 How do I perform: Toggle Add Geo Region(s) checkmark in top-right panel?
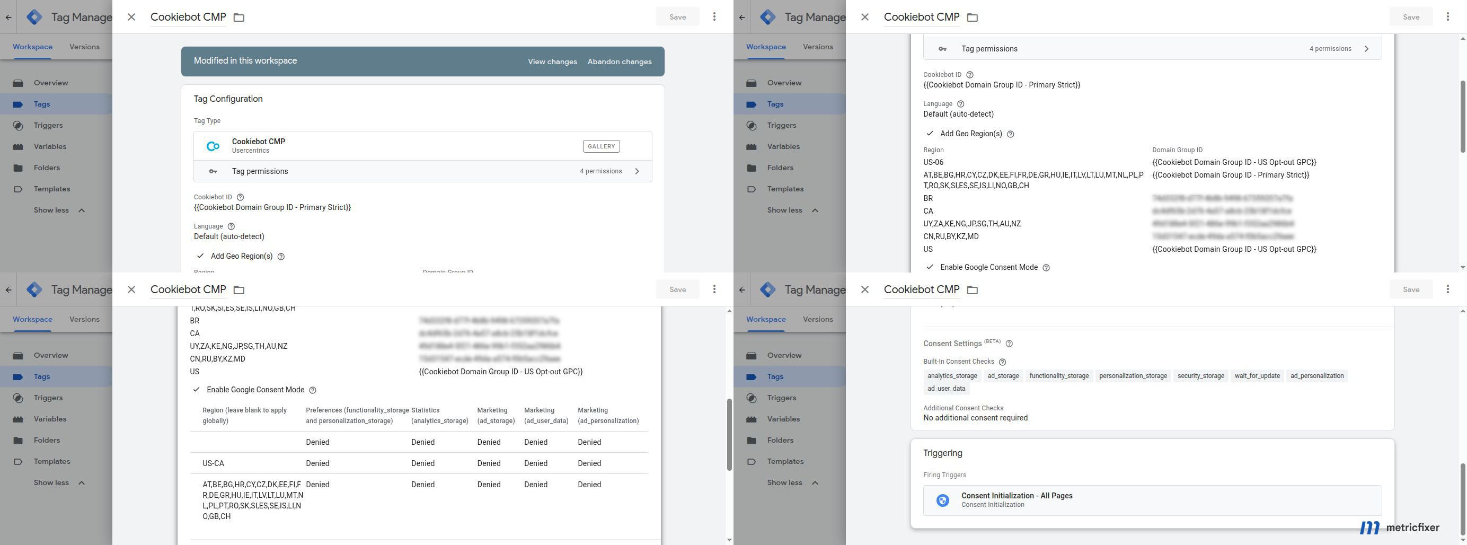930,133
